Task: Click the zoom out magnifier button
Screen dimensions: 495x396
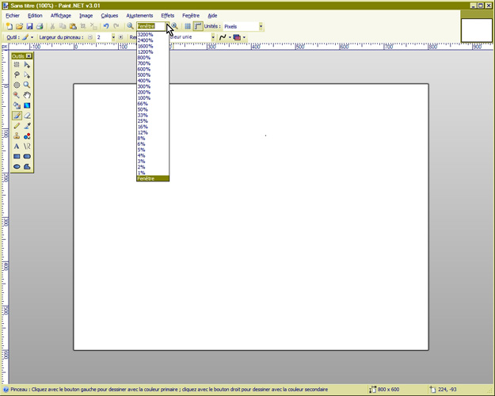Action: tap(131, 26)
